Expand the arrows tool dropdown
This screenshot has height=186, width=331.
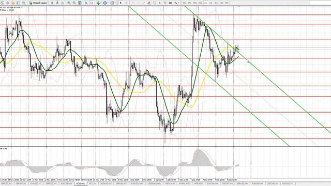click(x=178, y=3)
